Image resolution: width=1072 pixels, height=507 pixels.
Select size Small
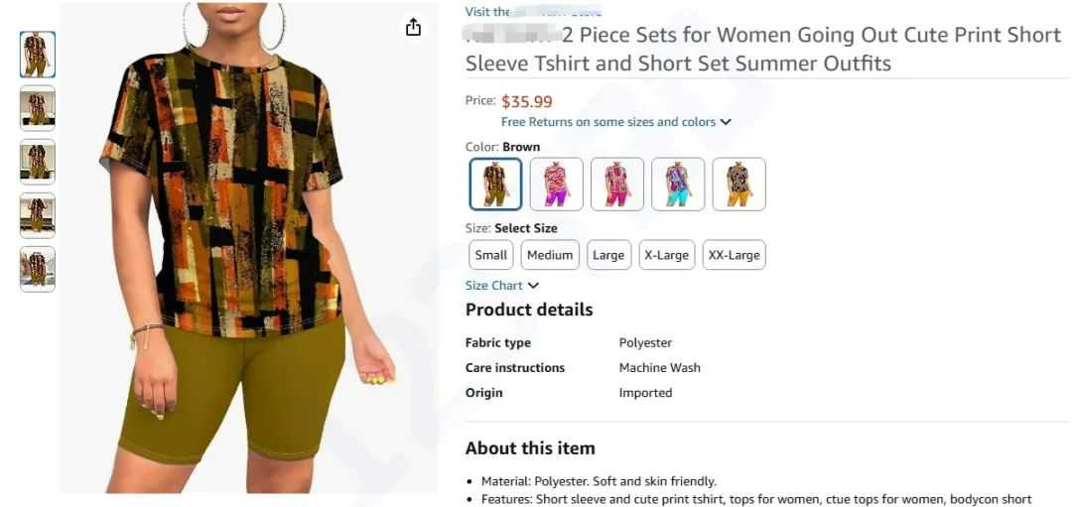[491, 255]
